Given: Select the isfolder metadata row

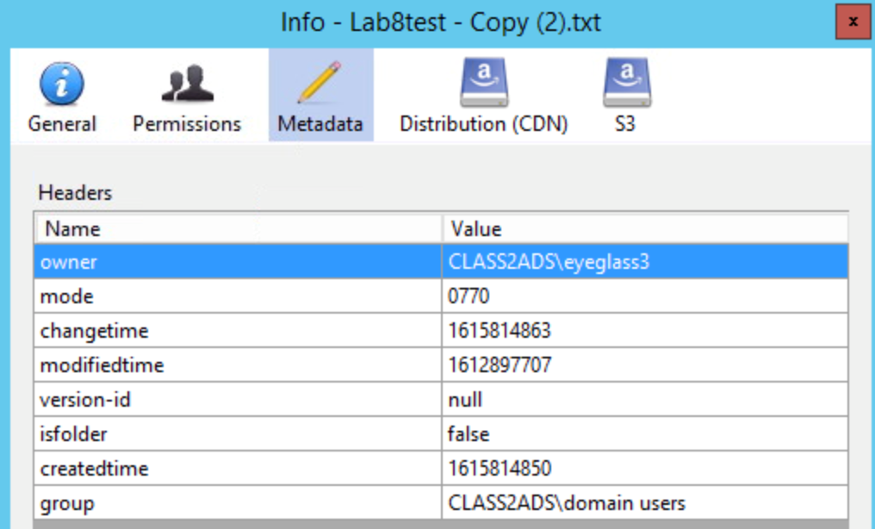Looking at the screenshot, I should pyautogui.click(x=233, y=432).
